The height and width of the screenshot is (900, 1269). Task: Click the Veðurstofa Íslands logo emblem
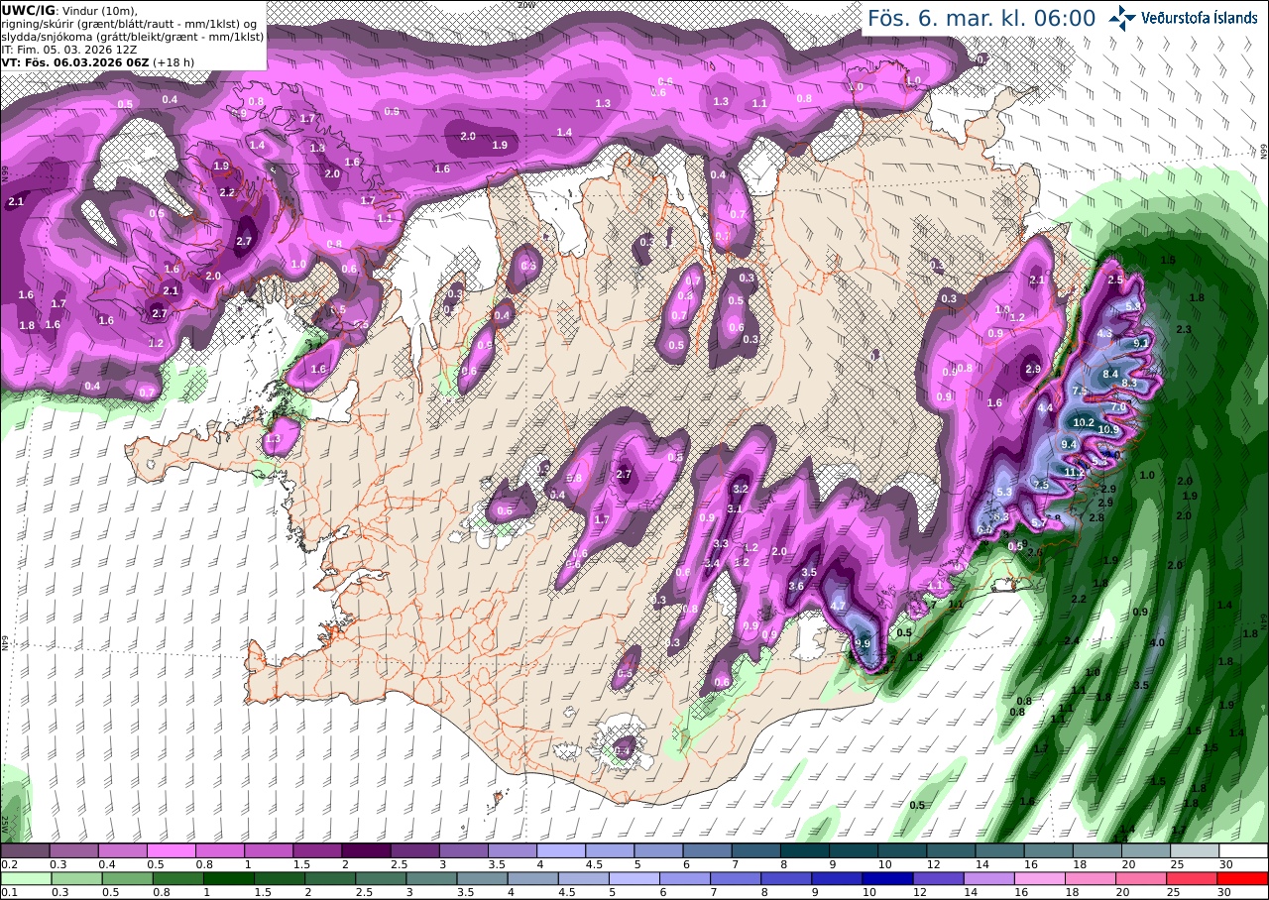click(1123, 17)
